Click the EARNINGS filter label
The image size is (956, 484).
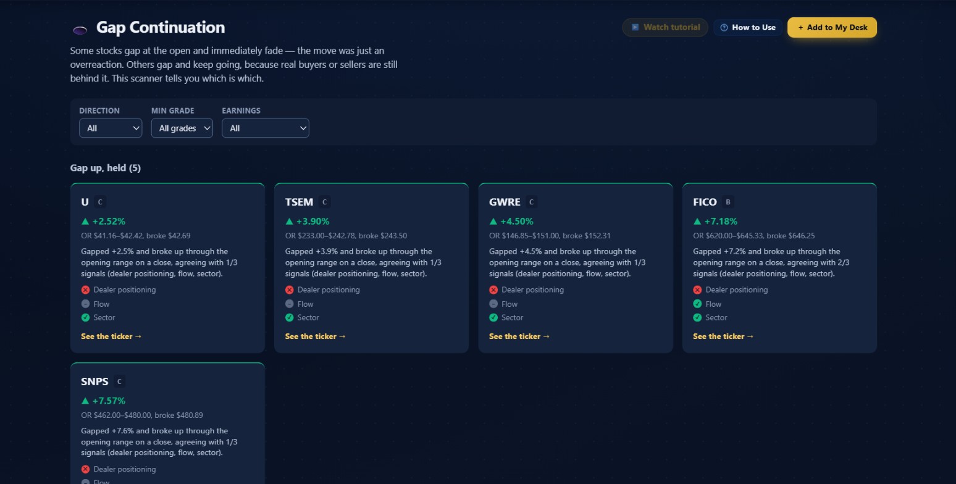tap(241, 111)
